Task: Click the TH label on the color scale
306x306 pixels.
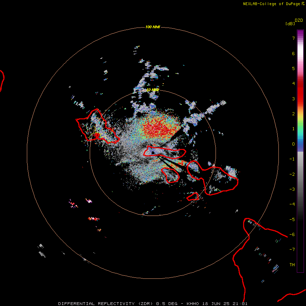Action: [x=292, y=265]
